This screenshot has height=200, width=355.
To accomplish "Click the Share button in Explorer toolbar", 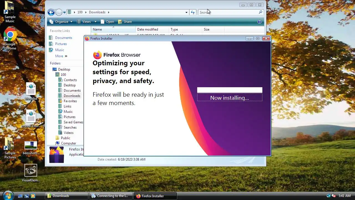I will pyautogui.click(x=125, y=22).
